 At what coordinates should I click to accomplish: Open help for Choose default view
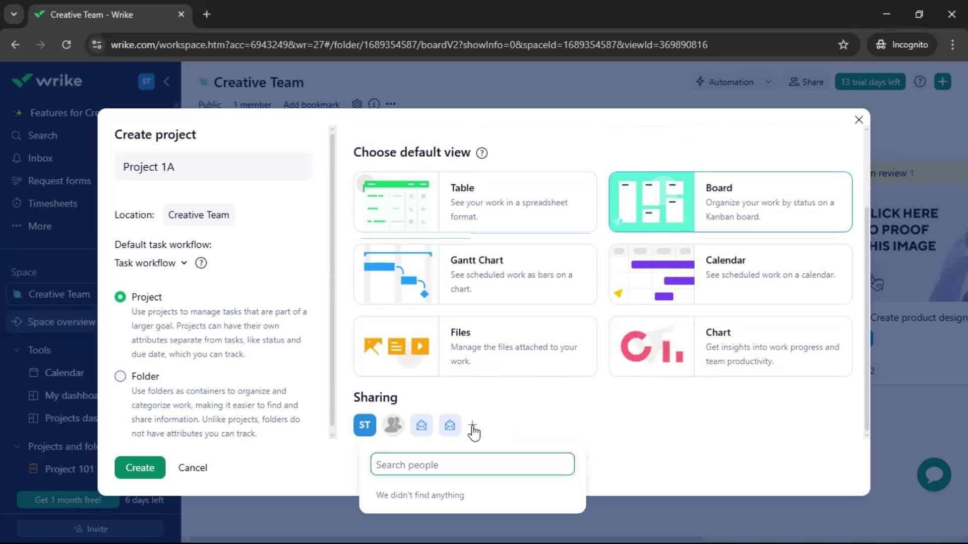pos(481,153)
